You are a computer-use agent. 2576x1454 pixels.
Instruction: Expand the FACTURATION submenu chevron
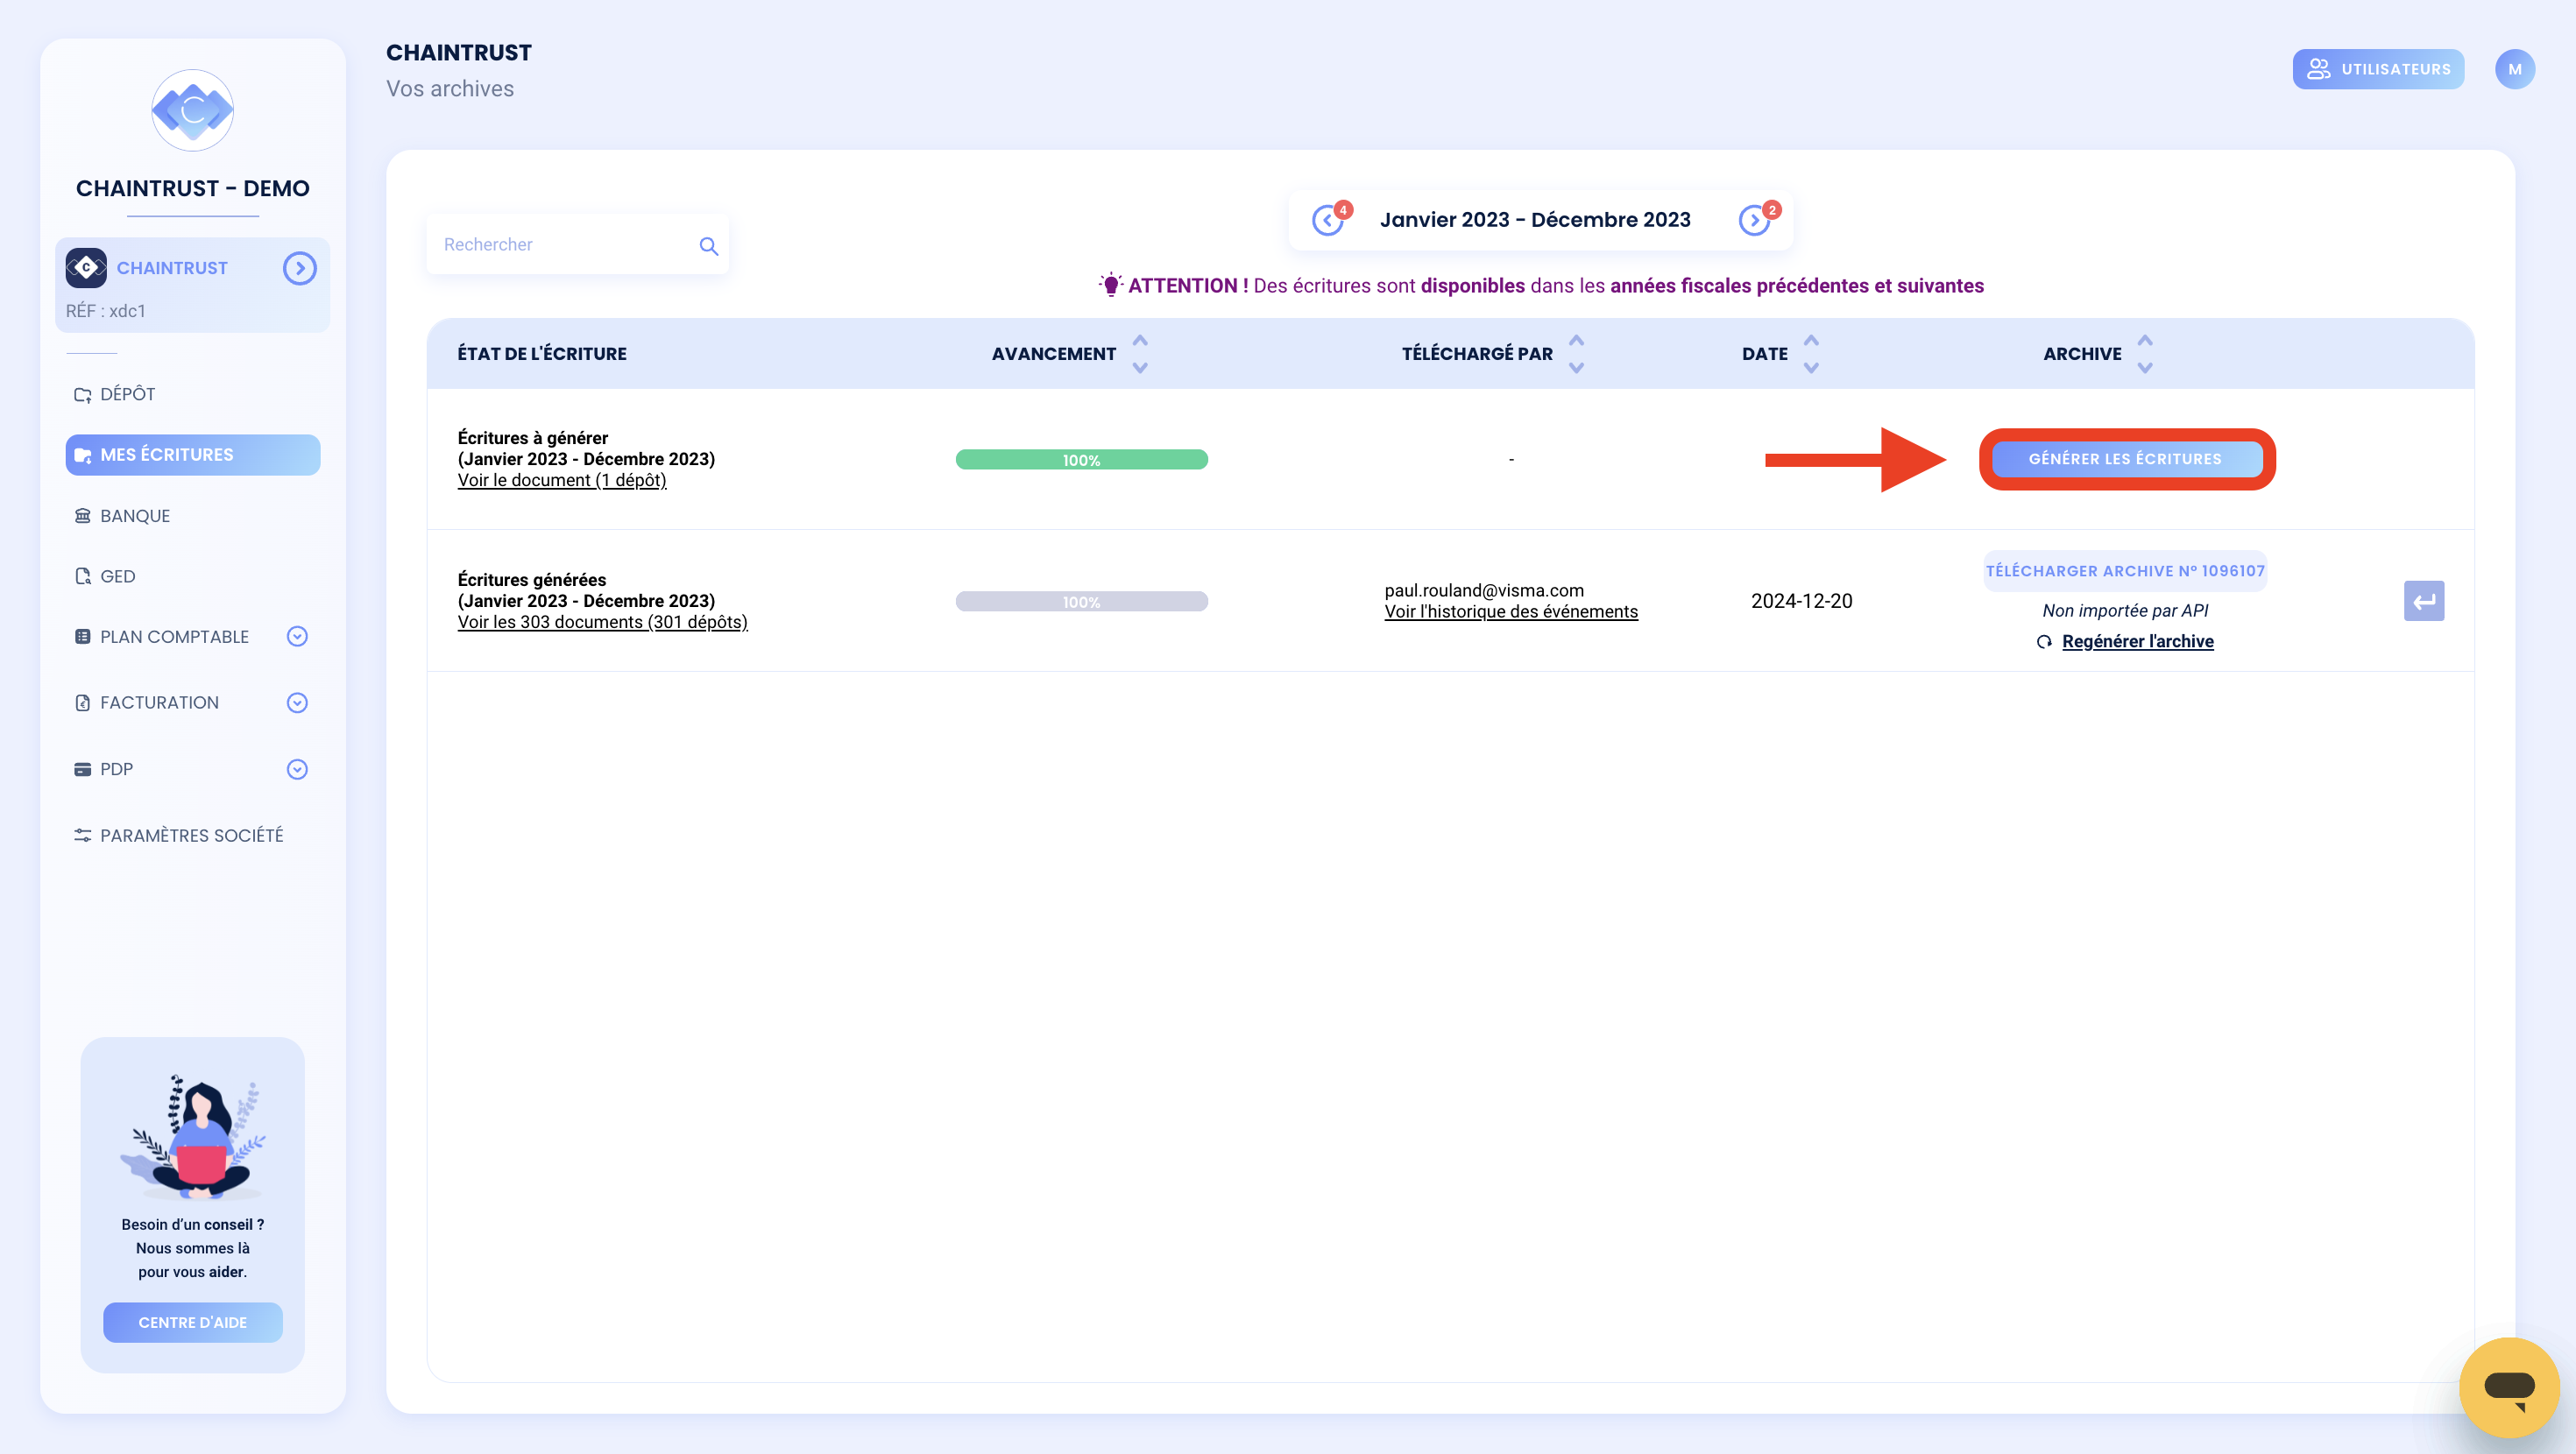click(297, 703)
